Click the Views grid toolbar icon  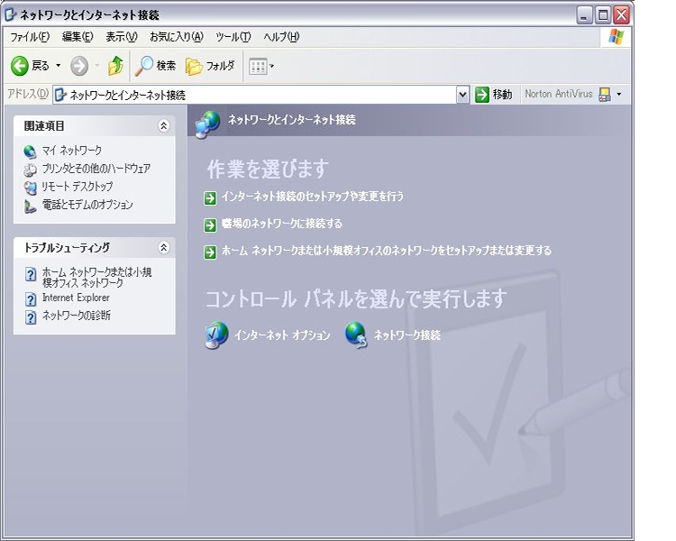pyautogui.click(x=258, y=67)
